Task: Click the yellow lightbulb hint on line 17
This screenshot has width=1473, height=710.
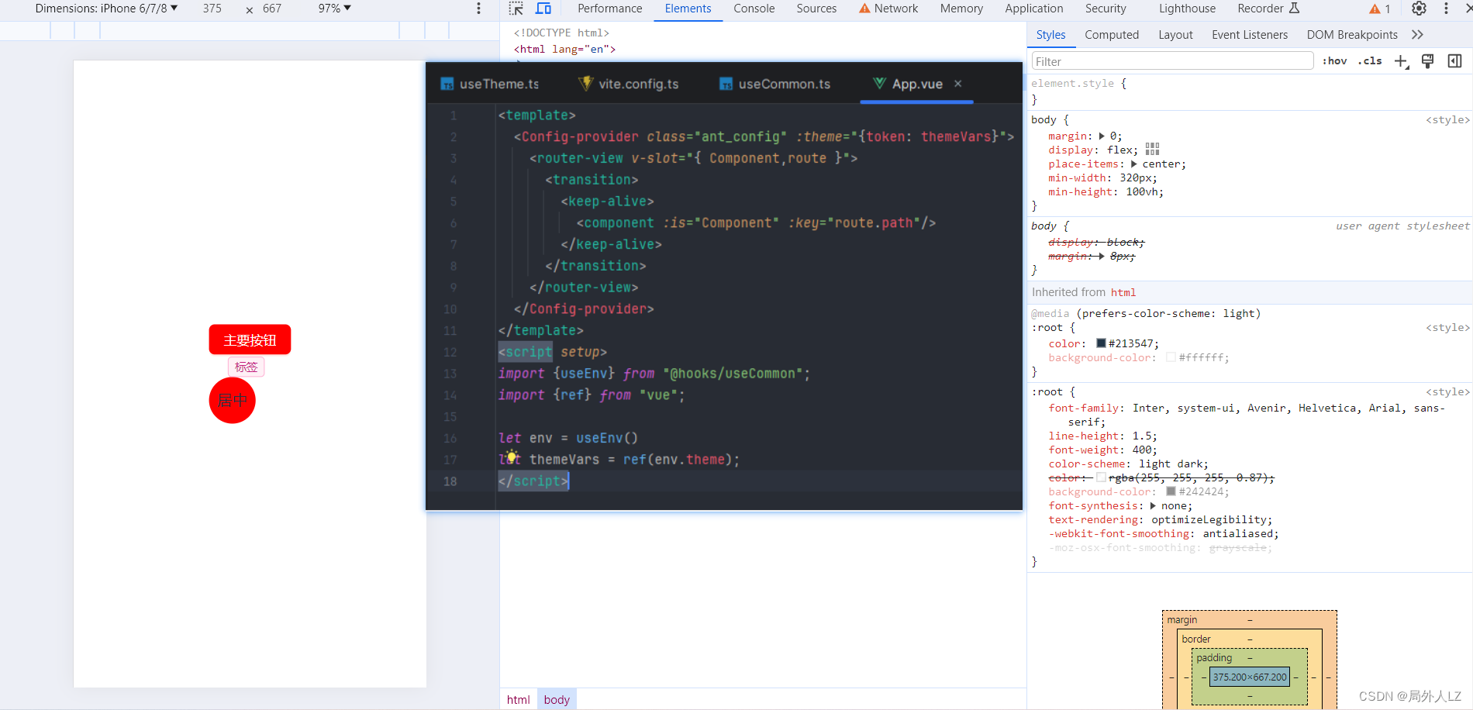Action: 512,457
